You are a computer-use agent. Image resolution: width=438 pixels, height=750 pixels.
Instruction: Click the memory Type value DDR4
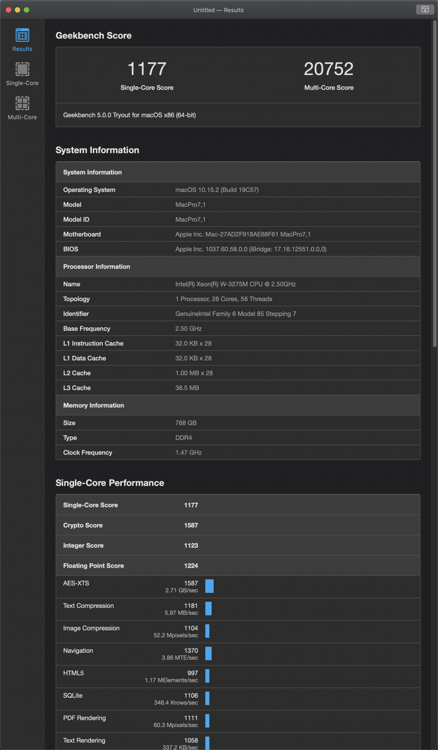point(184,438)
